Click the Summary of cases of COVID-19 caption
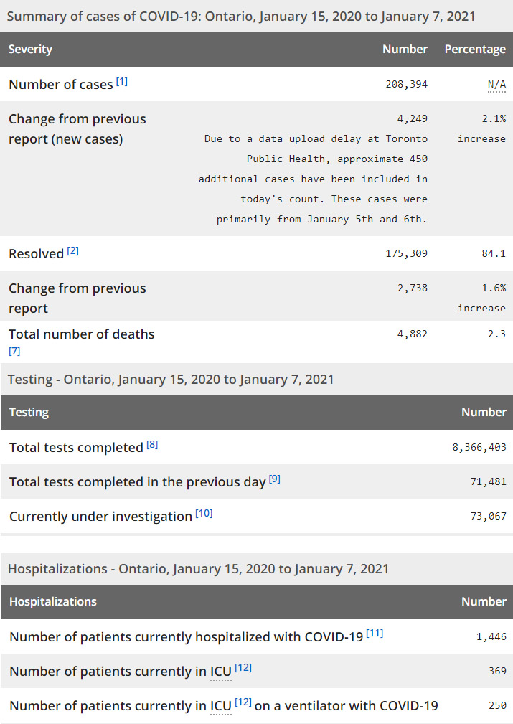Screen dimensions: 513x724 coord(241,16)
